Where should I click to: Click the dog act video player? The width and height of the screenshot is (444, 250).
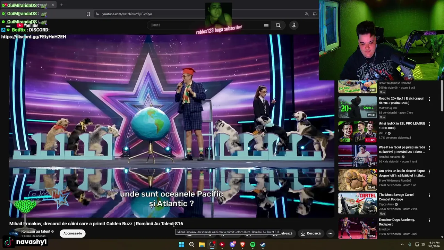pos(172,126)
